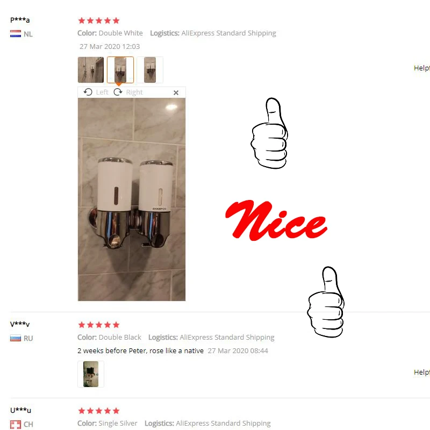Viewport: 430px width, 430px height.
Task: Click the U***u five-star rating
Action: [x=99, y=411]
